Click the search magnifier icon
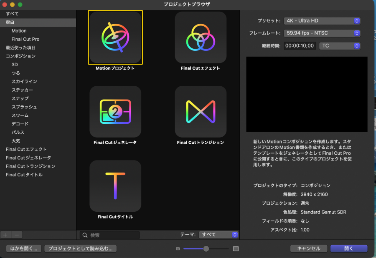Viewport: 376px width, 258px height. coord(85,235)
